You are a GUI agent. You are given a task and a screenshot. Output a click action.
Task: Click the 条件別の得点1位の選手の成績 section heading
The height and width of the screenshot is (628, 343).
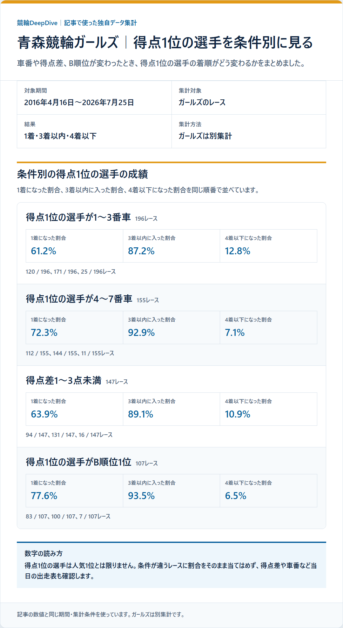(x=83, y=174)
